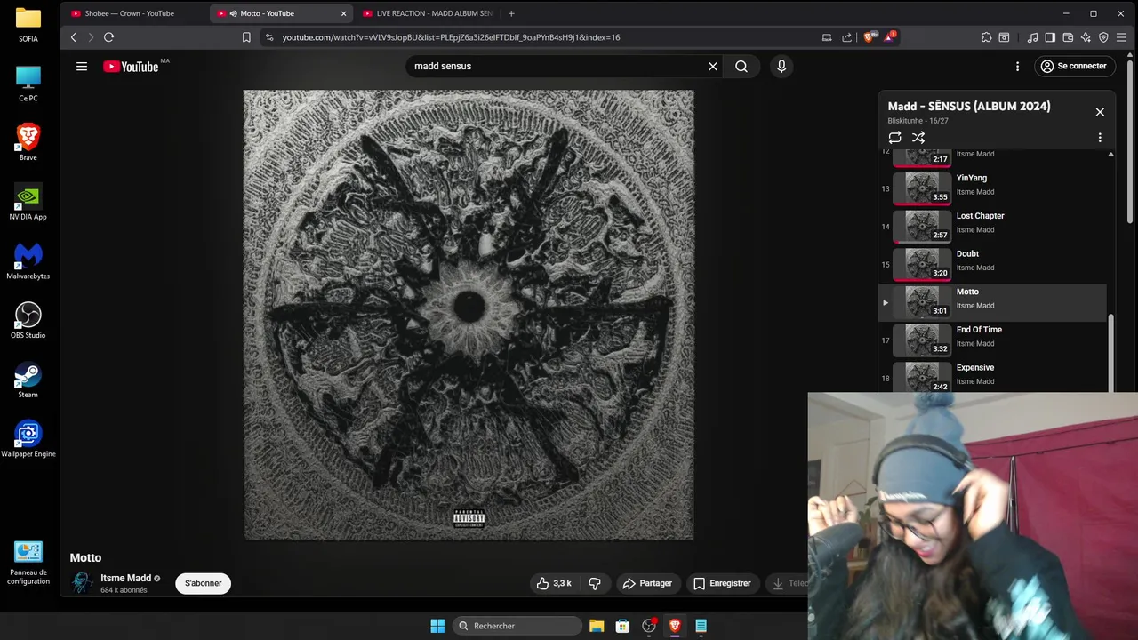The height and width of the screenshot is (640, 1138).
Task: Sign in via Se connecter
Action: [1074, 66]
